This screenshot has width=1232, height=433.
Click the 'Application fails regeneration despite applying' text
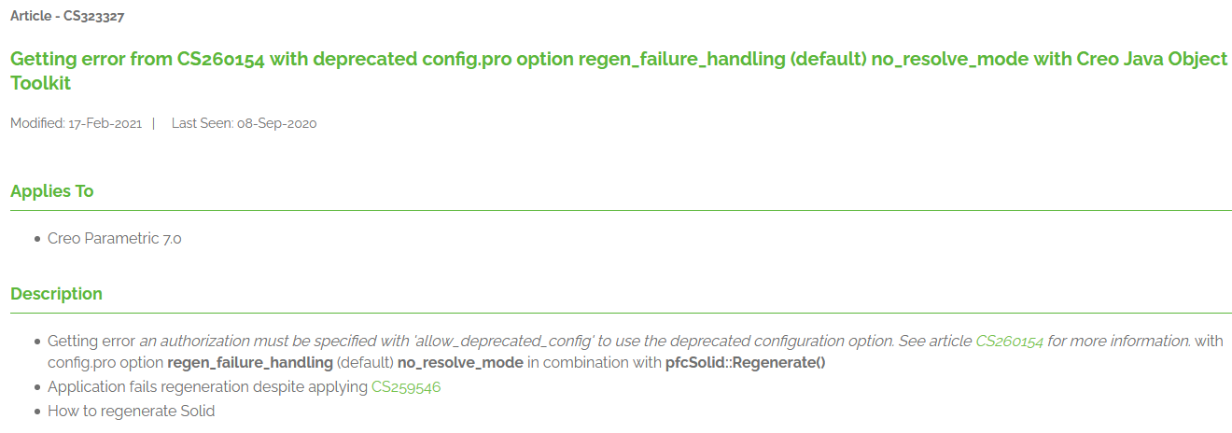click(x=207, y=386)
